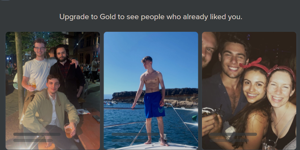300x150 pixels.
Task: Open the card with group selfie at night
Action: [x=249, y=91]
